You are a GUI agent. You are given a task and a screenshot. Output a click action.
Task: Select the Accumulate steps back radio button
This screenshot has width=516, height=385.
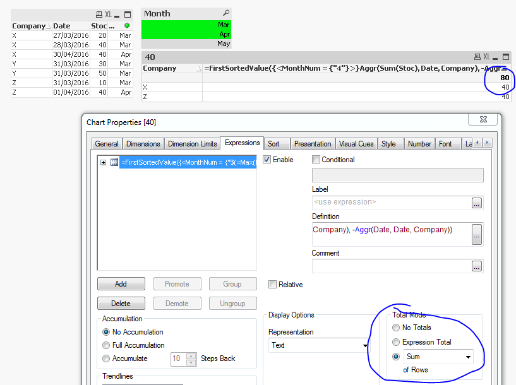coord(106,358)
